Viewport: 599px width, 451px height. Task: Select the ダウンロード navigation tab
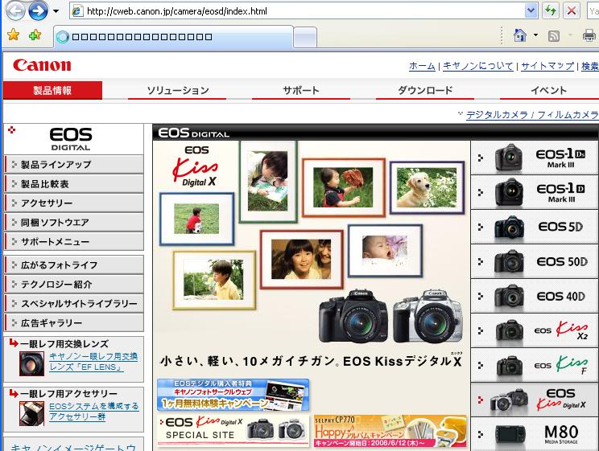pos(425,90)
